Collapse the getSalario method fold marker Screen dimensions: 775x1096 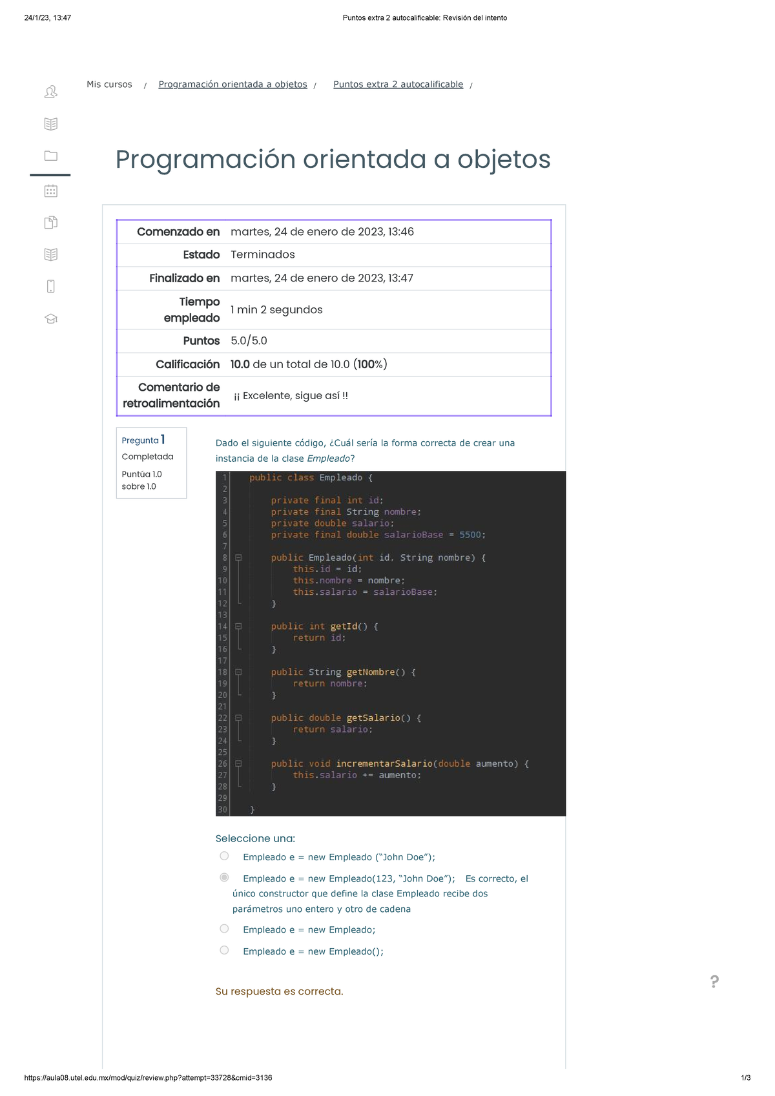[x=238, y=718]
